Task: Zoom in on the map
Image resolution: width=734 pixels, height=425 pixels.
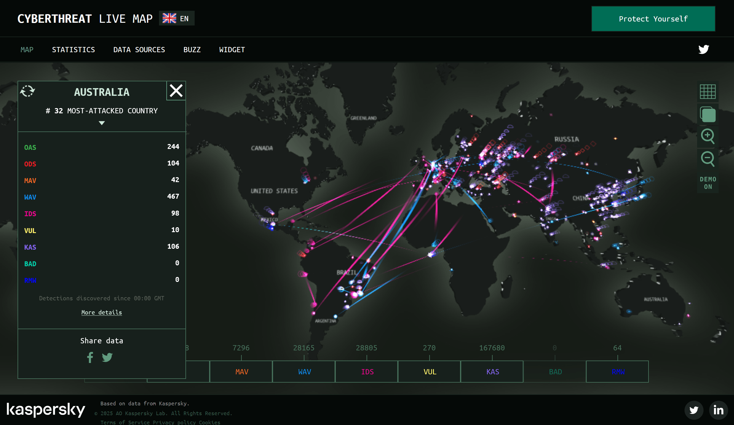Action: 708,136
